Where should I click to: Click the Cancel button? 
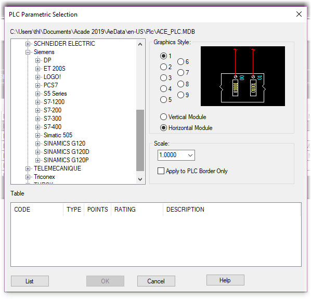click(156, 281)
